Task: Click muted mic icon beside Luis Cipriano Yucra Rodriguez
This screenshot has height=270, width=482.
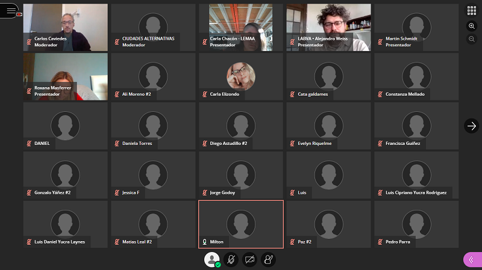Action: coord(380,192)
